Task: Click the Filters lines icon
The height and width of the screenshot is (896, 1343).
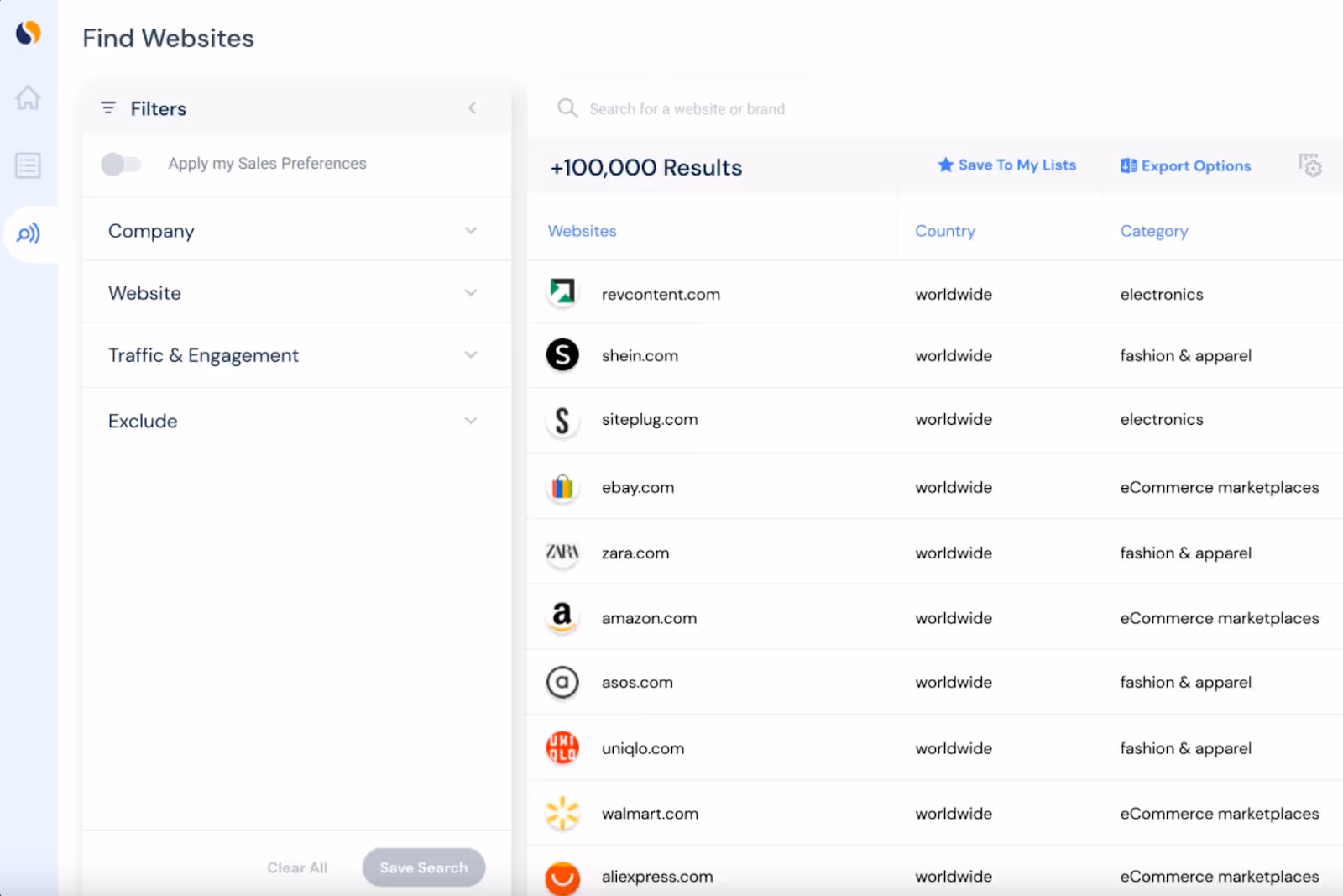Action: (x=108, y=108)
